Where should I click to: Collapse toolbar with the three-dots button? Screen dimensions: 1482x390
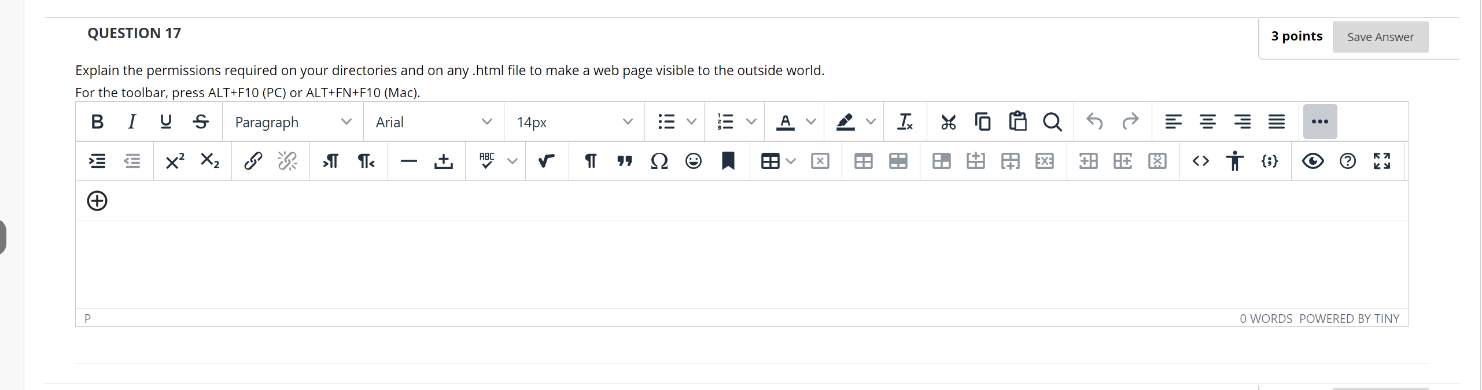click(x=1320, y=122)
